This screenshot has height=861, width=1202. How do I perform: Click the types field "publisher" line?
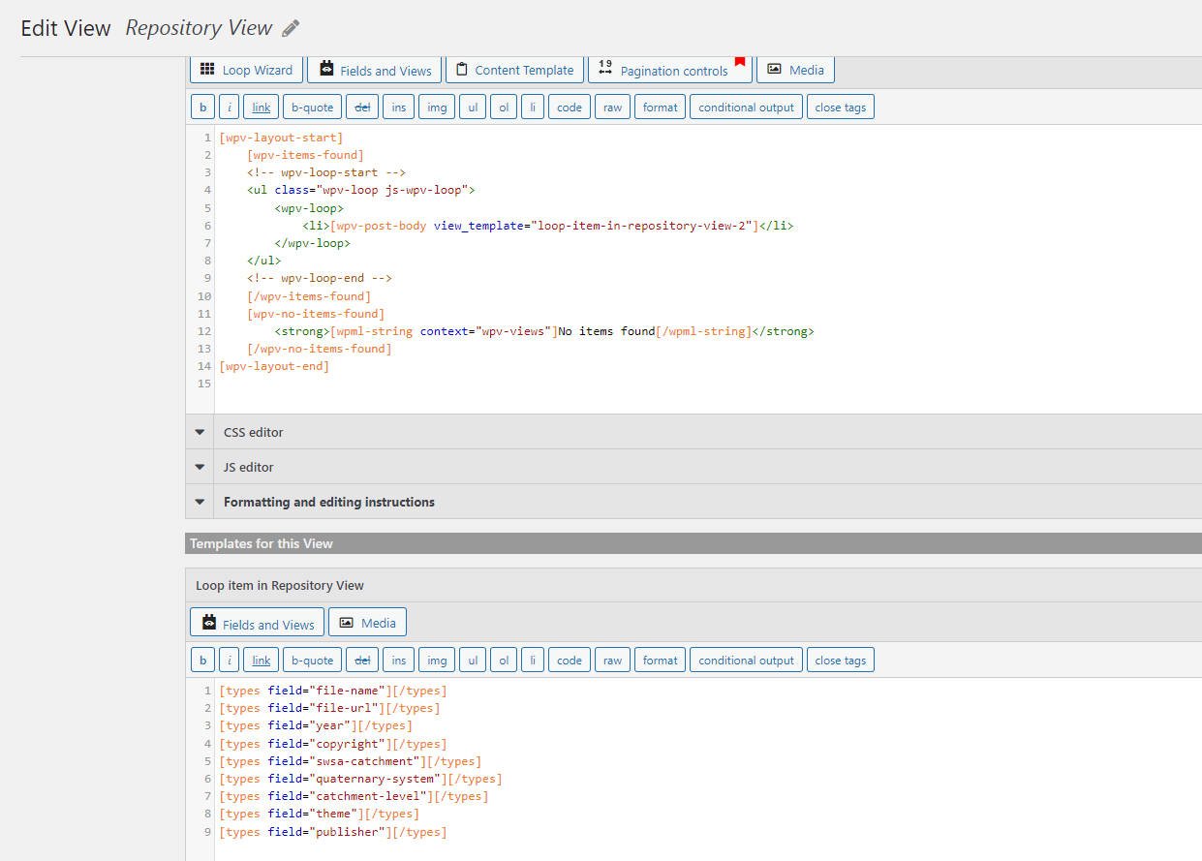click(333, 832)
